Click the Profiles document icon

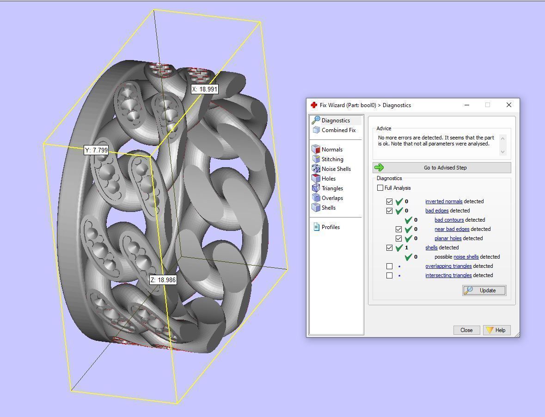(x=316, y=227)
